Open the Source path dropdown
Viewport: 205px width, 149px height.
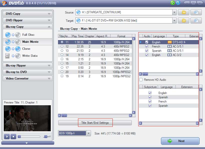[174, 12]
